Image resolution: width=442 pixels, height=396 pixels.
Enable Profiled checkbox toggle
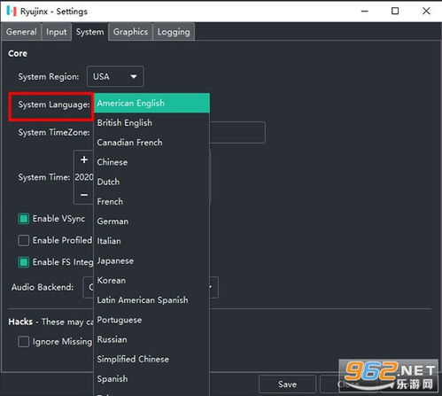(24, 240)
